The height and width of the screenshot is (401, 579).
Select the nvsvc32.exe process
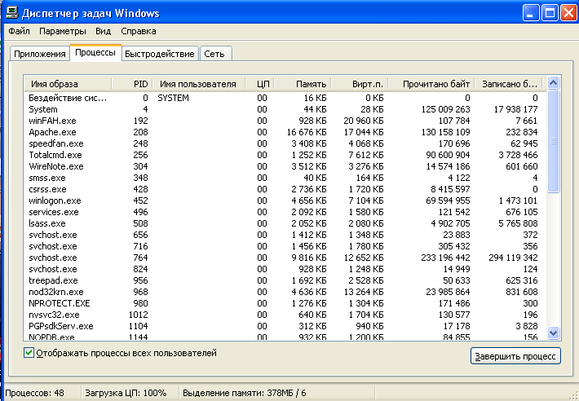click(283, 315)
